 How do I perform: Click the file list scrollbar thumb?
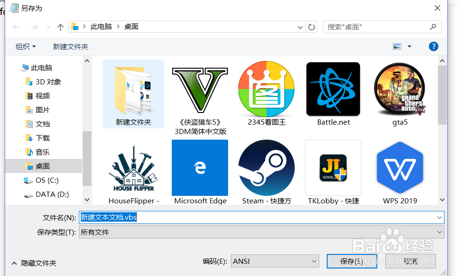pyautogui.click(x=442, y=95)
